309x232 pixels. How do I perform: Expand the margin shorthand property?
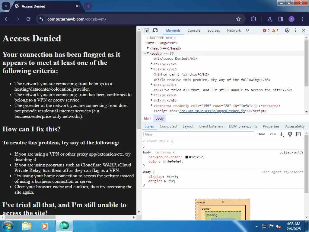[x=165, y=181]
